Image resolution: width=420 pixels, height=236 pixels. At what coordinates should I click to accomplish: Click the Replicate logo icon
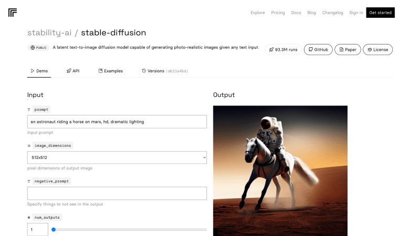tap(13, 13)
